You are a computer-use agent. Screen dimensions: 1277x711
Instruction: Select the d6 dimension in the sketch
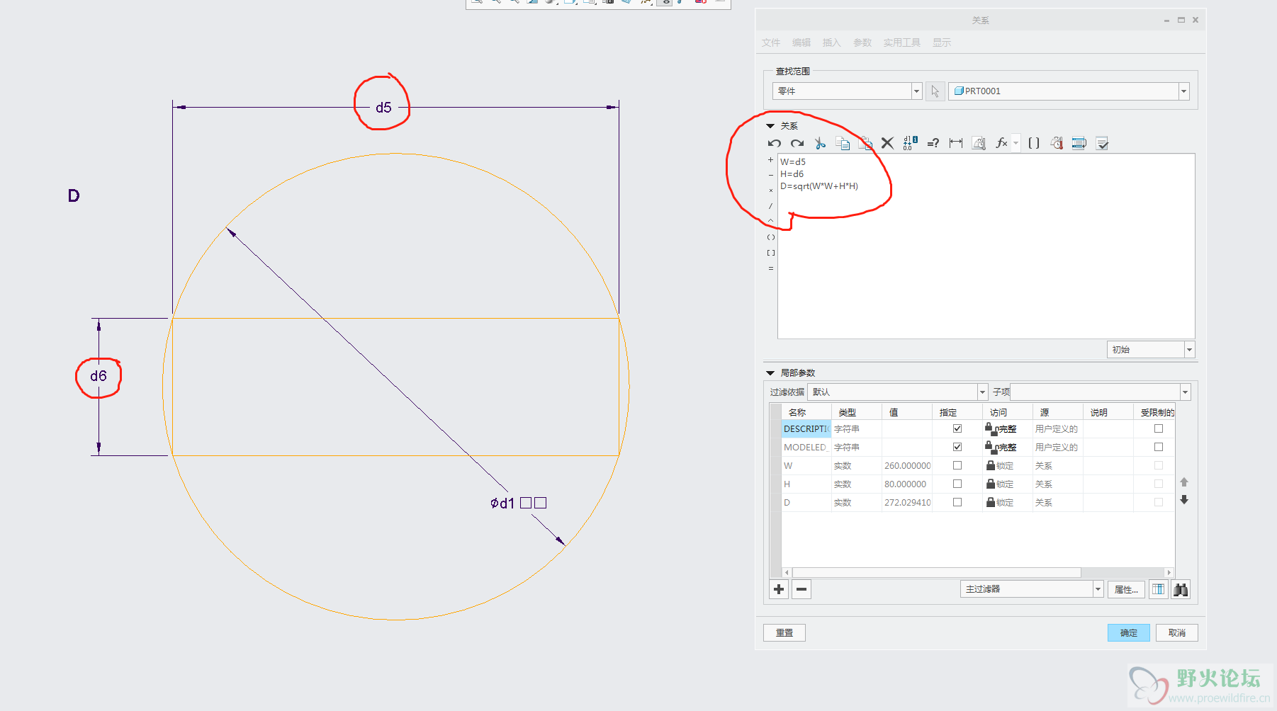pyautogui.click(x=99, y=376)
